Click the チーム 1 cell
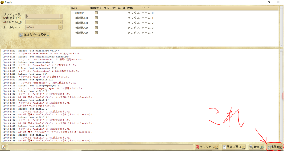Viewport: 284px width, 151px height. [148, 18]
